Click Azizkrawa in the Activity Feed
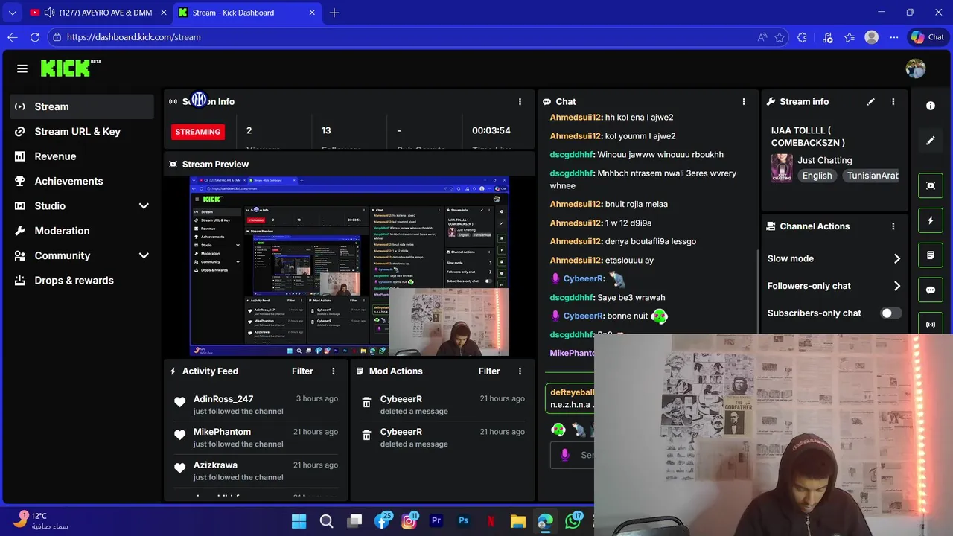 [215, 465]
